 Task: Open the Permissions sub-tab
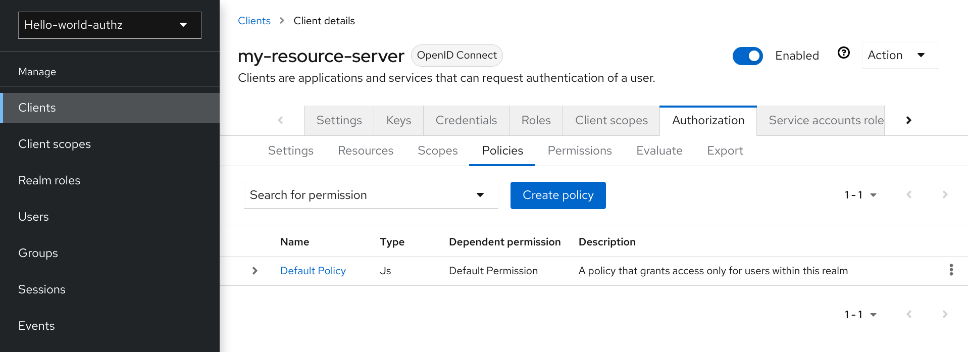(x=579, y=150)
